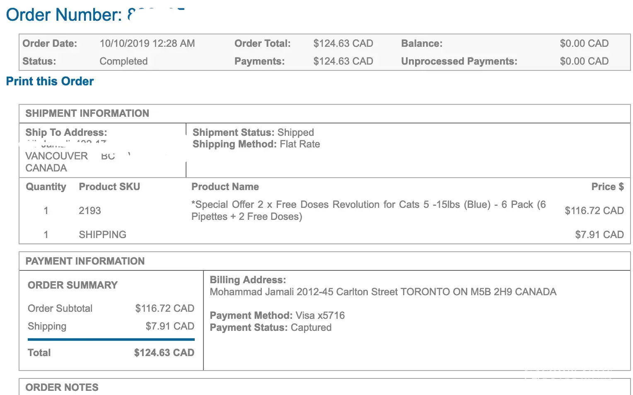The height and width of the screenshot is (395, 633).
Task: Select product SKU 2193
Action: (90, 211)
